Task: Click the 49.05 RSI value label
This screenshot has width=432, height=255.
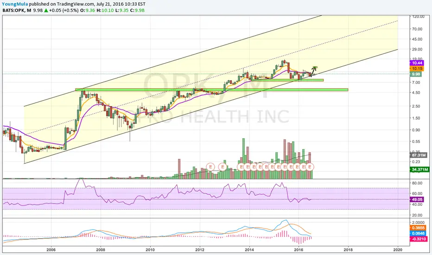Action: [417, 199]
